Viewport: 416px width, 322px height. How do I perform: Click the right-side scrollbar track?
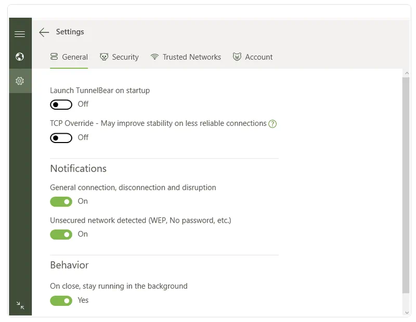pyautogui.click(x=407, y=187)
